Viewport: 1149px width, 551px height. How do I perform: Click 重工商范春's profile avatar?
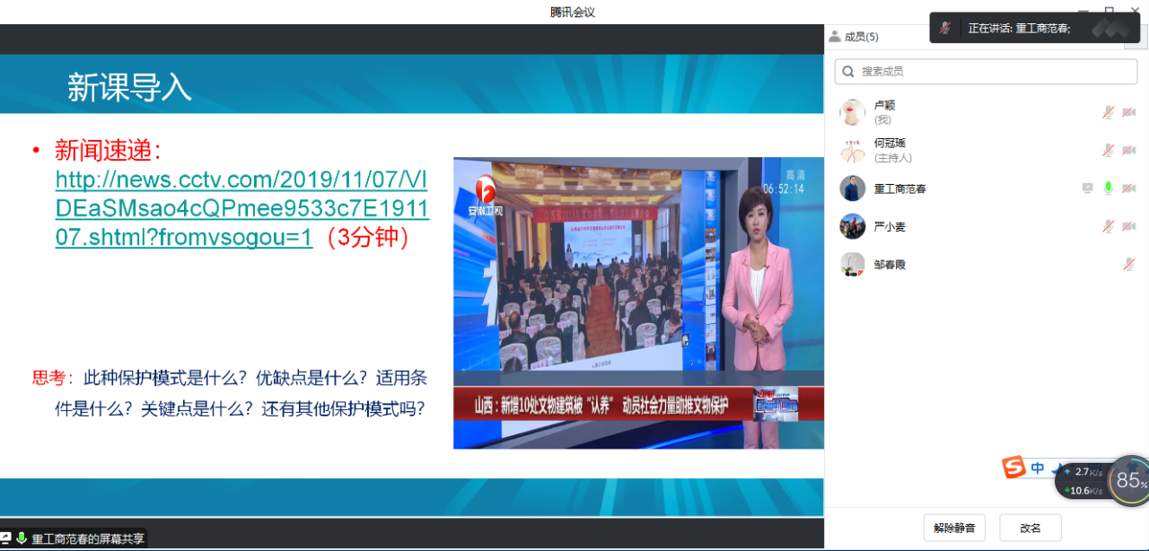click(x=852, y=188)
